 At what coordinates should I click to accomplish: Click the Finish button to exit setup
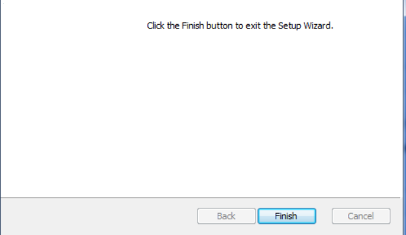[287, 216]
